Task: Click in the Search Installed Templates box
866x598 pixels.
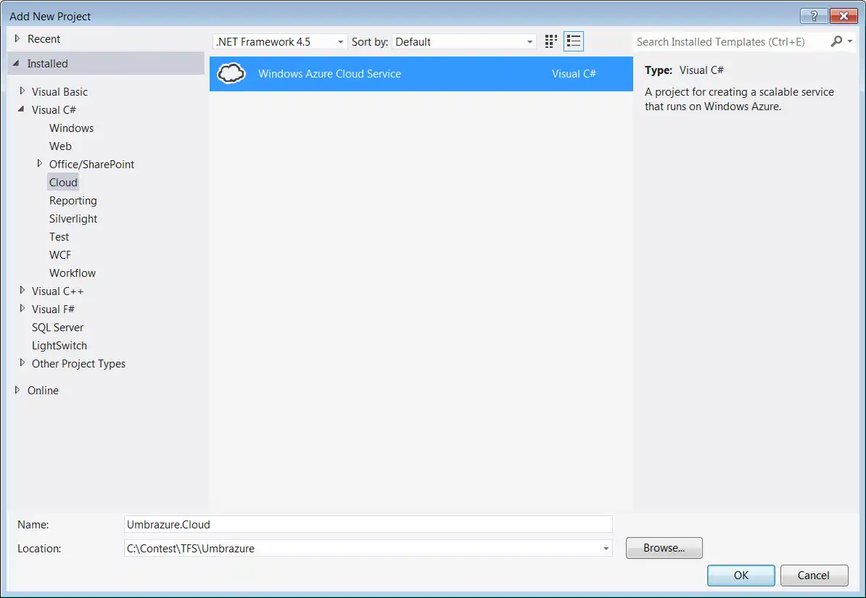Action: 731,41
